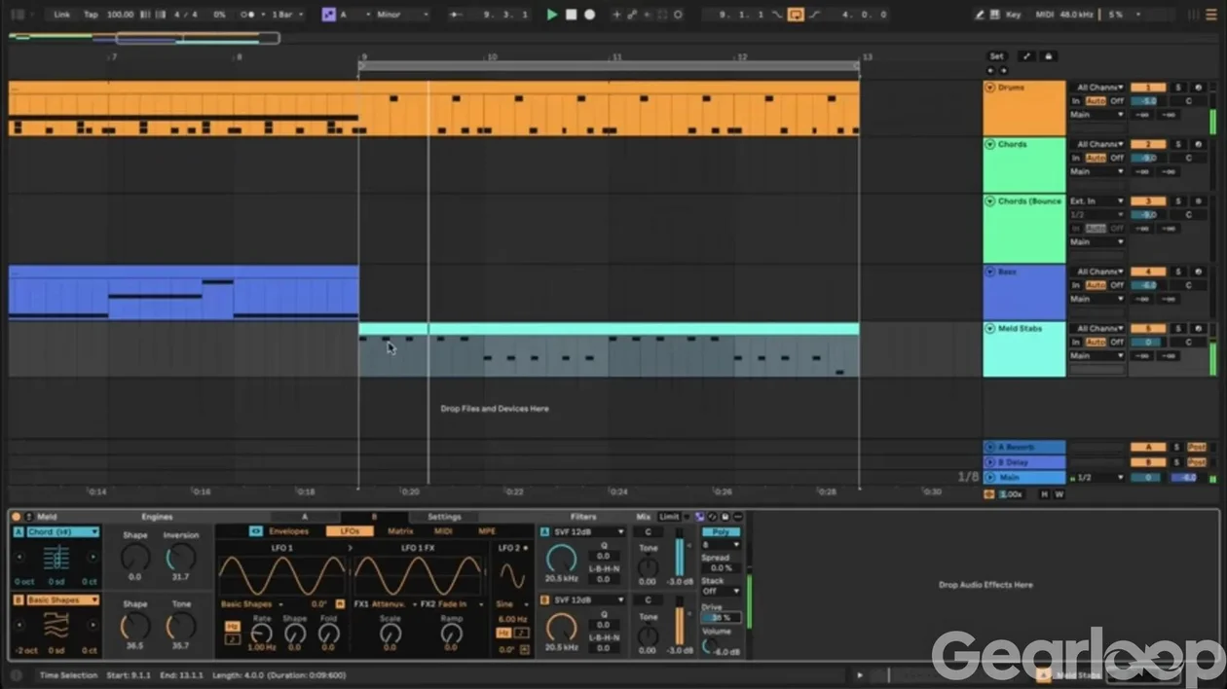Click the Meld Volume knob
Screen dimensions: 1227x689
711,646
